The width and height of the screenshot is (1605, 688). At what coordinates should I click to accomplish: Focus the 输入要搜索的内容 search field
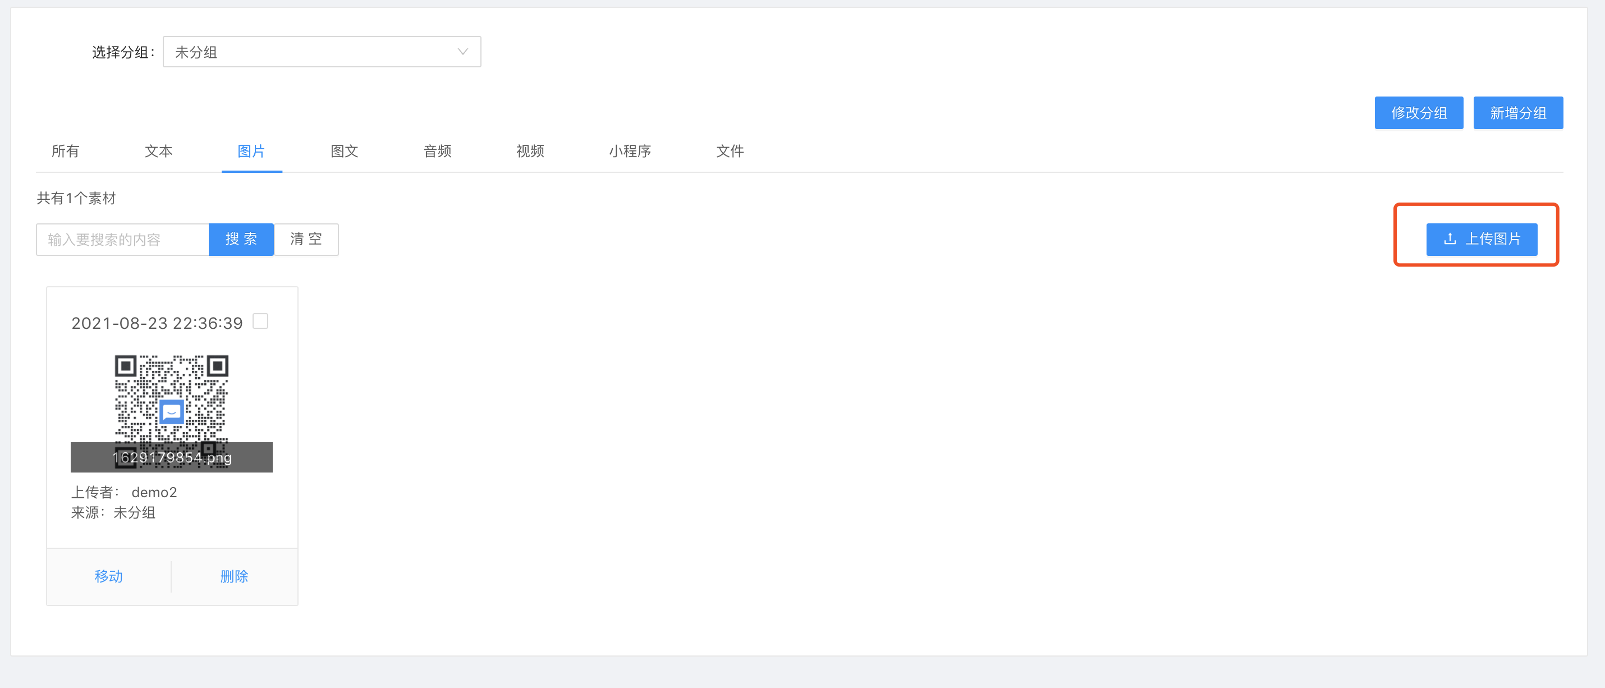point(123,239)
